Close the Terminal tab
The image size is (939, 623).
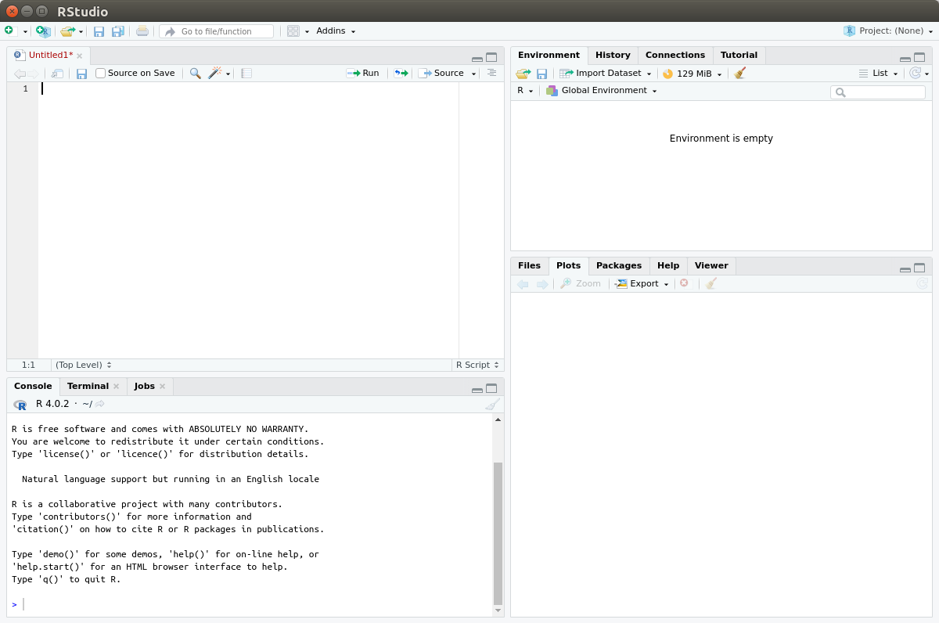(117, 387)
